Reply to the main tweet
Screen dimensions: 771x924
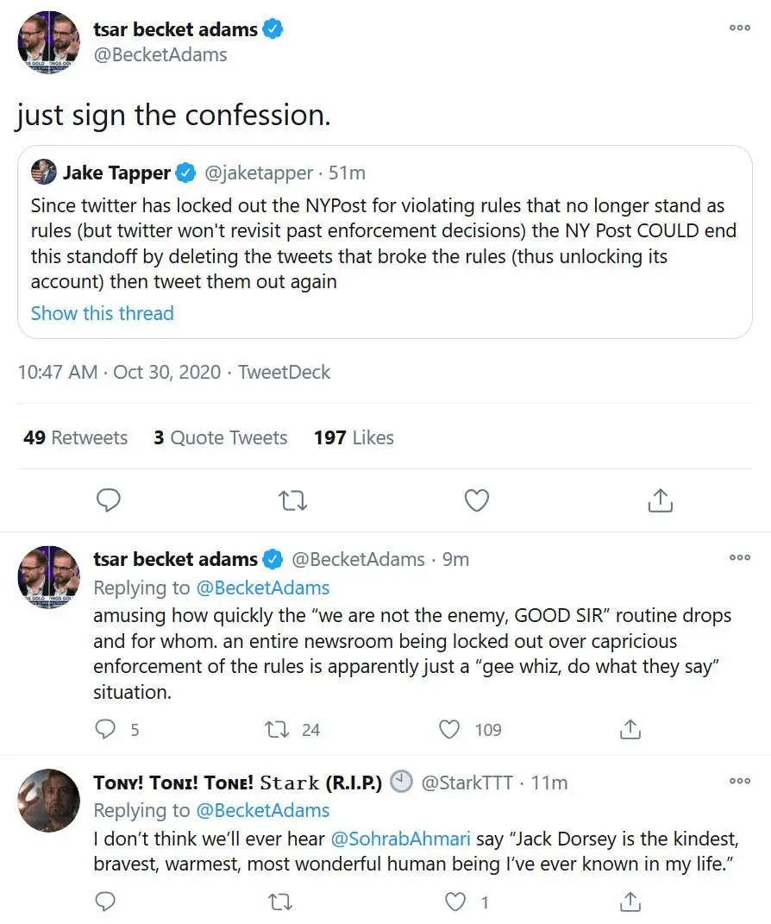click(x=108, y=500)
